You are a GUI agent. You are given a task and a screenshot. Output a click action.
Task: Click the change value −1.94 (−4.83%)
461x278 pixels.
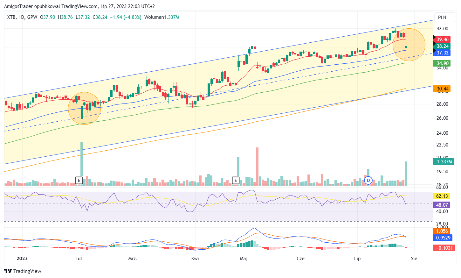pos(126,17)
